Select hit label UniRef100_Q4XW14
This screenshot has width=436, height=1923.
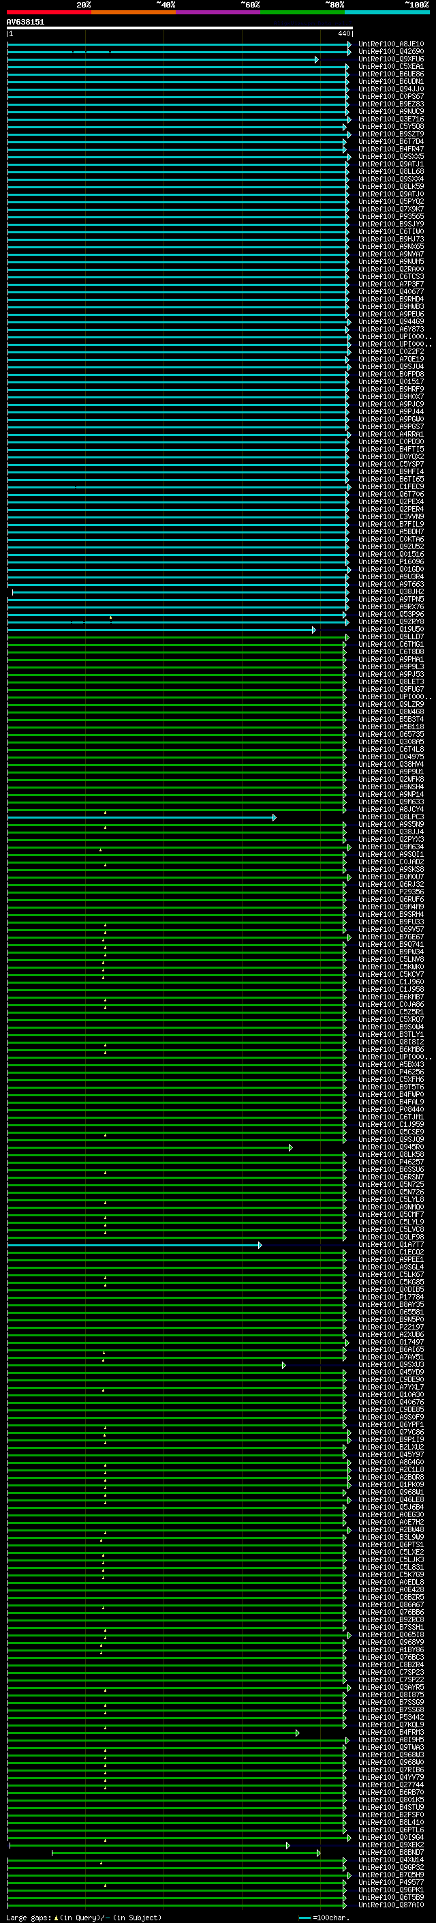(391, 1860)
